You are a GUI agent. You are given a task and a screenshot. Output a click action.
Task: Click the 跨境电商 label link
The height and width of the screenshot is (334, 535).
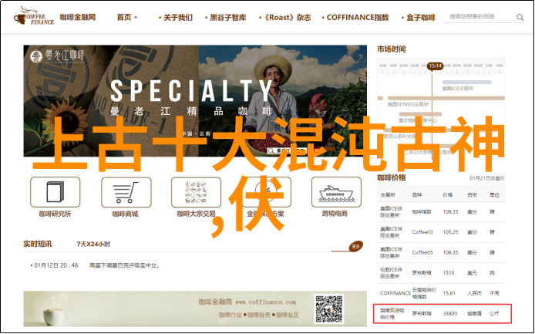[x=335, y=214]
